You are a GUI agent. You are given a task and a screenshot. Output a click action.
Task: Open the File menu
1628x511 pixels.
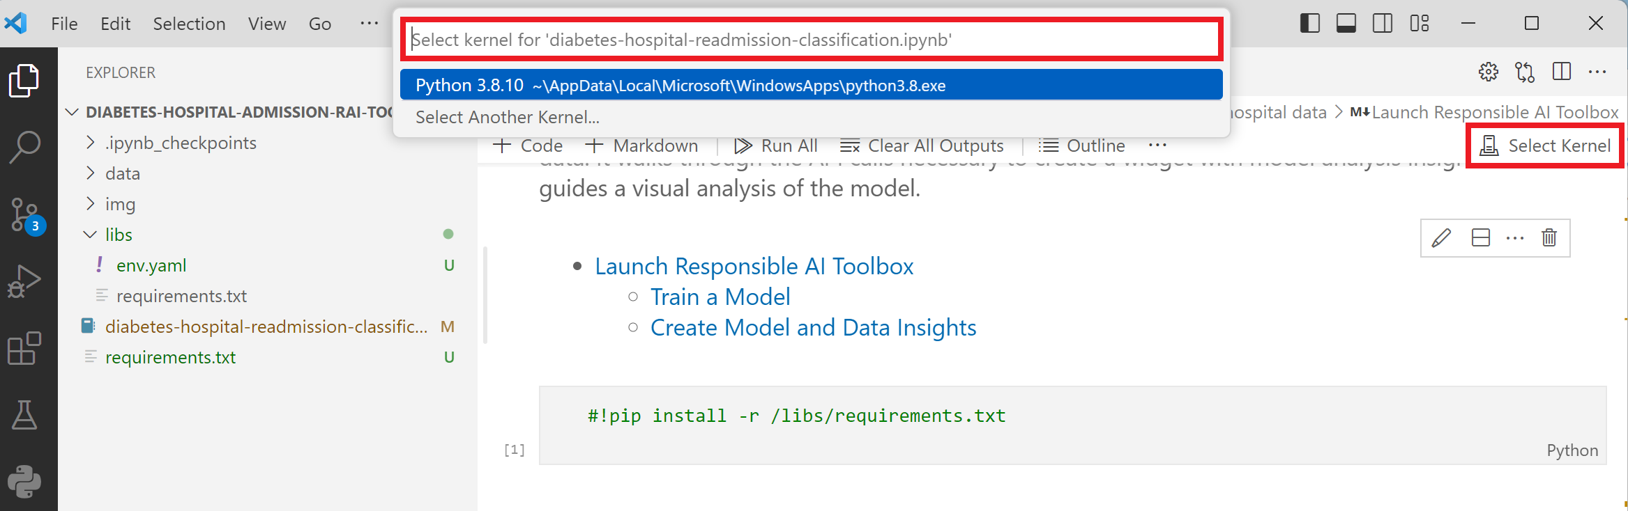coord(64,24)
